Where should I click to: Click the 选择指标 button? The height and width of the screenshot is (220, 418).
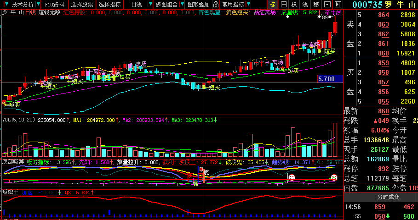point(110,4)
